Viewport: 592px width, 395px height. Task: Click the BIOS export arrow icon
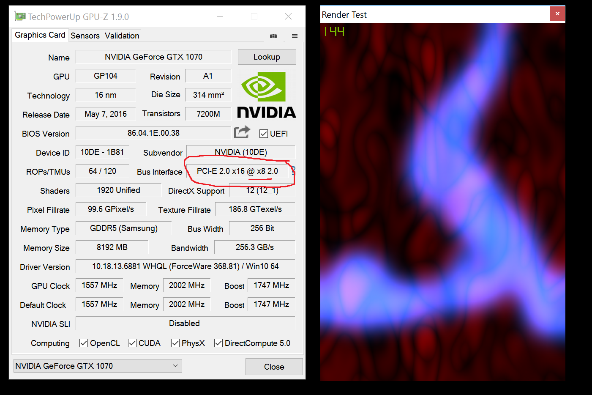242,132
